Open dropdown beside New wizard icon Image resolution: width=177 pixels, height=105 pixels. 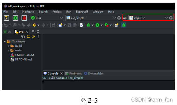tap(65, 25)
